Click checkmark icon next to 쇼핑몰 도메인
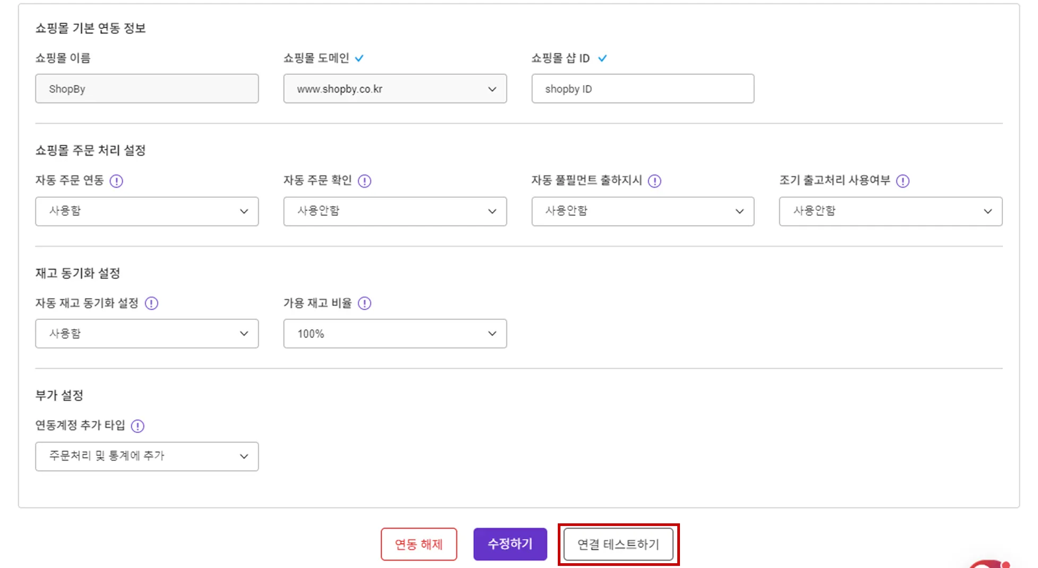Screen dimensions: 1038x568 [360, 58]
